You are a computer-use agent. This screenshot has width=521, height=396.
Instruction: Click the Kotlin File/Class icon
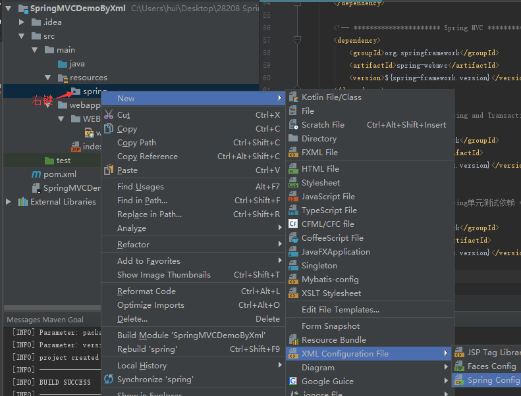[x=293, y=97]
